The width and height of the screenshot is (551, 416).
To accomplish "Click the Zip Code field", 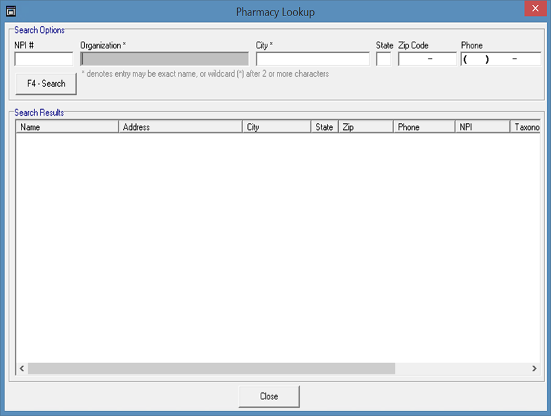I will click(427, 59).
